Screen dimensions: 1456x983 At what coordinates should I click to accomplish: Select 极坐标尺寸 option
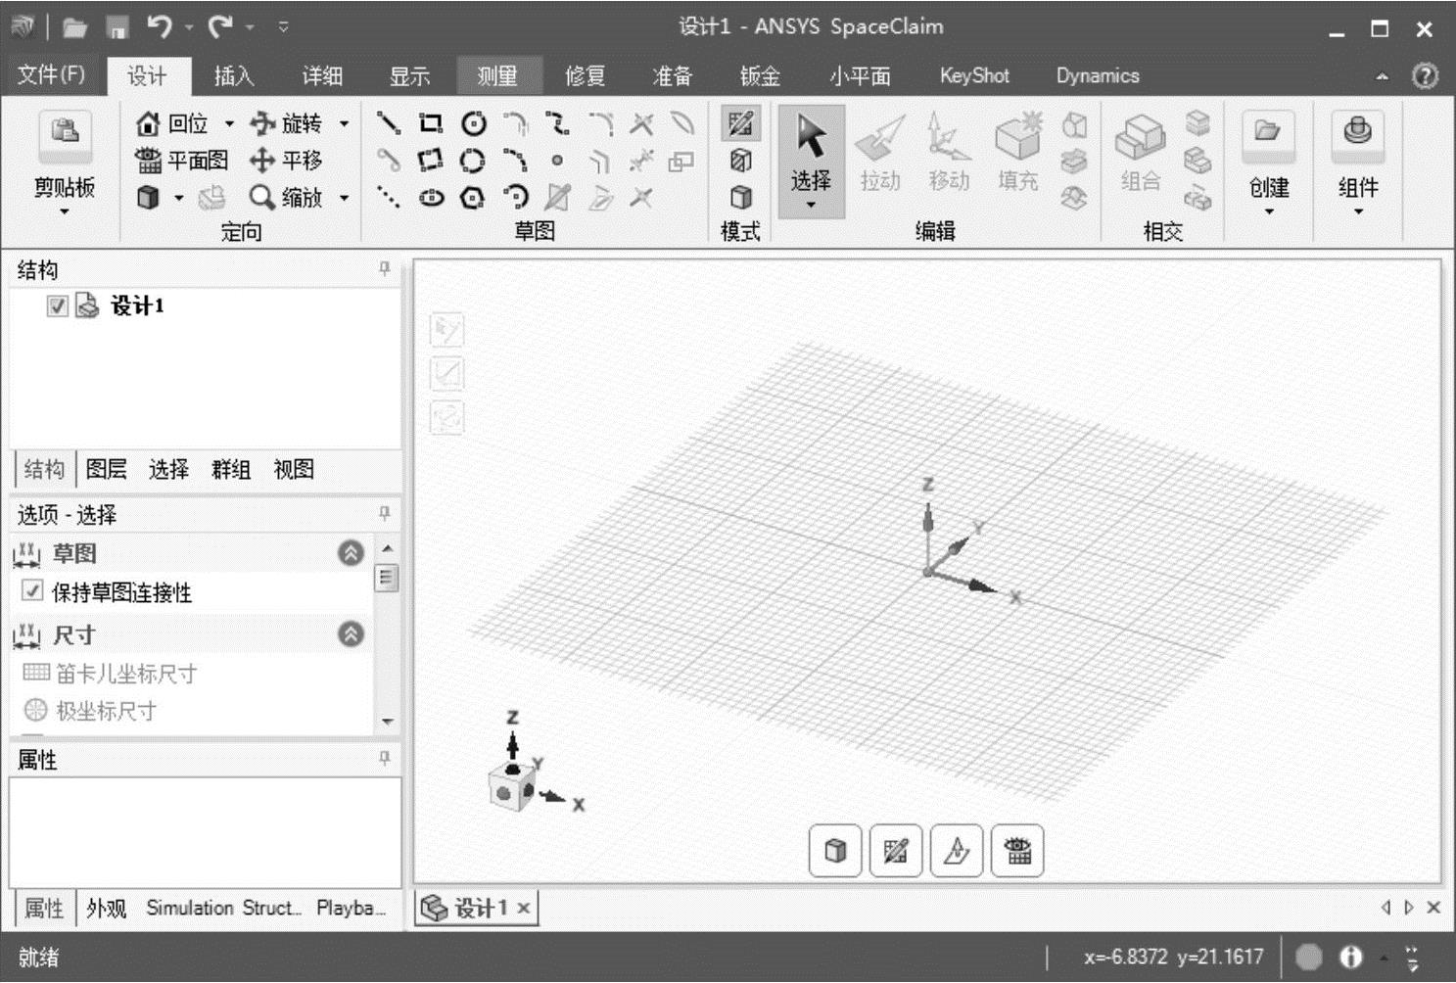tap(90, 711)
